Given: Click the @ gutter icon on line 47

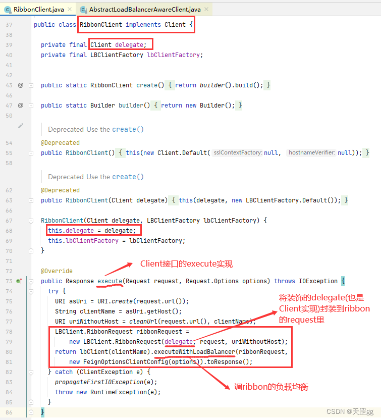Looking at the screenshot, I should 21,106.
